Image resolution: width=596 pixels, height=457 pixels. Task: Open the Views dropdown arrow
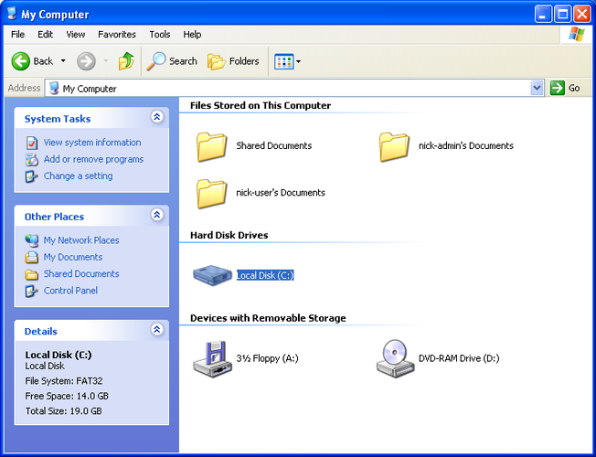pyautogui.click(x=298, y=61)
